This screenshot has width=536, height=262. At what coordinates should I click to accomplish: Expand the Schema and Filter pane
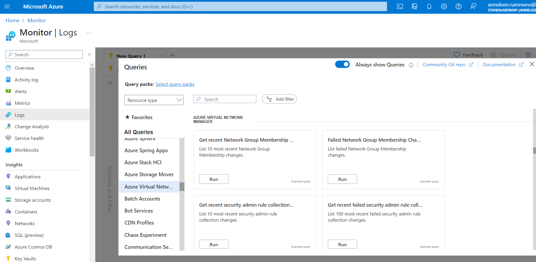pos(110,83)
